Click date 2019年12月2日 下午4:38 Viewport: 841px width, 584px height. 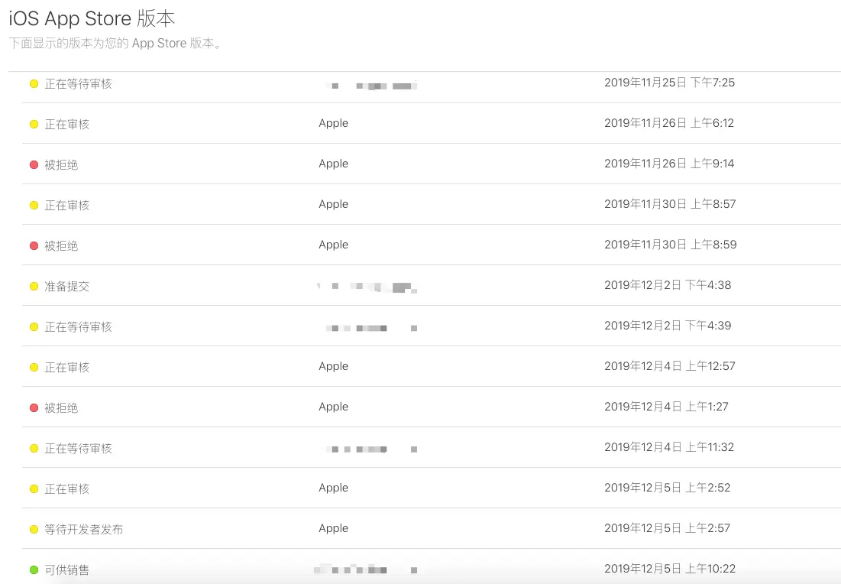coord(668,285)
